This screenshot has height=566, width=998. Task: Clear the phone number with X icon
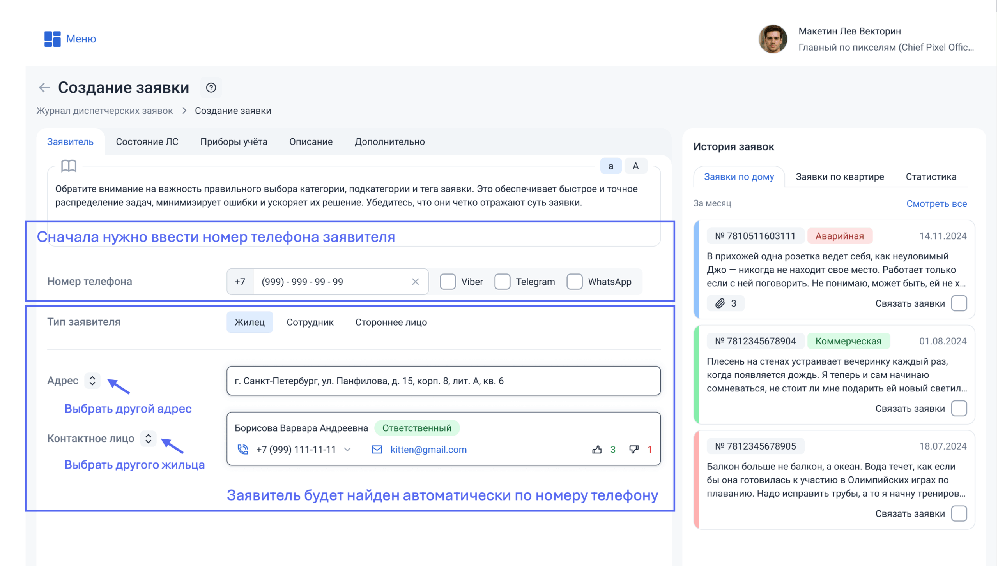coord(415,282)
